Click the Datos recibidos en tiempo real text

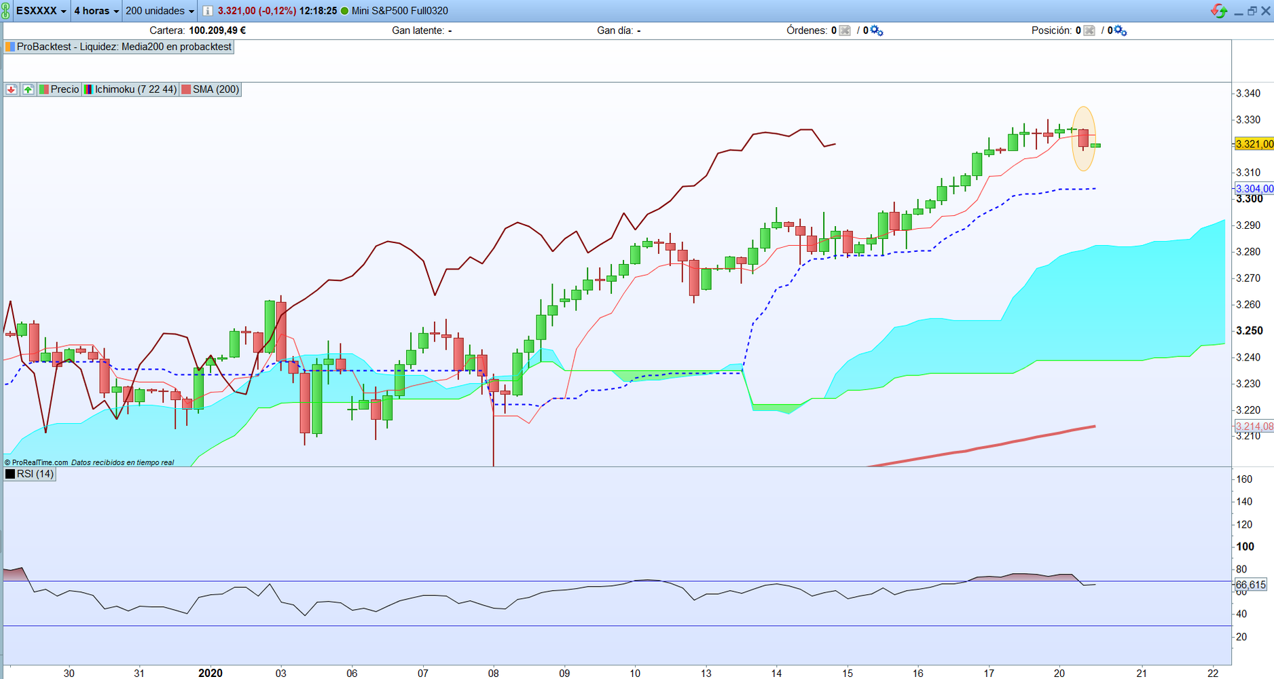coord(122,462)
